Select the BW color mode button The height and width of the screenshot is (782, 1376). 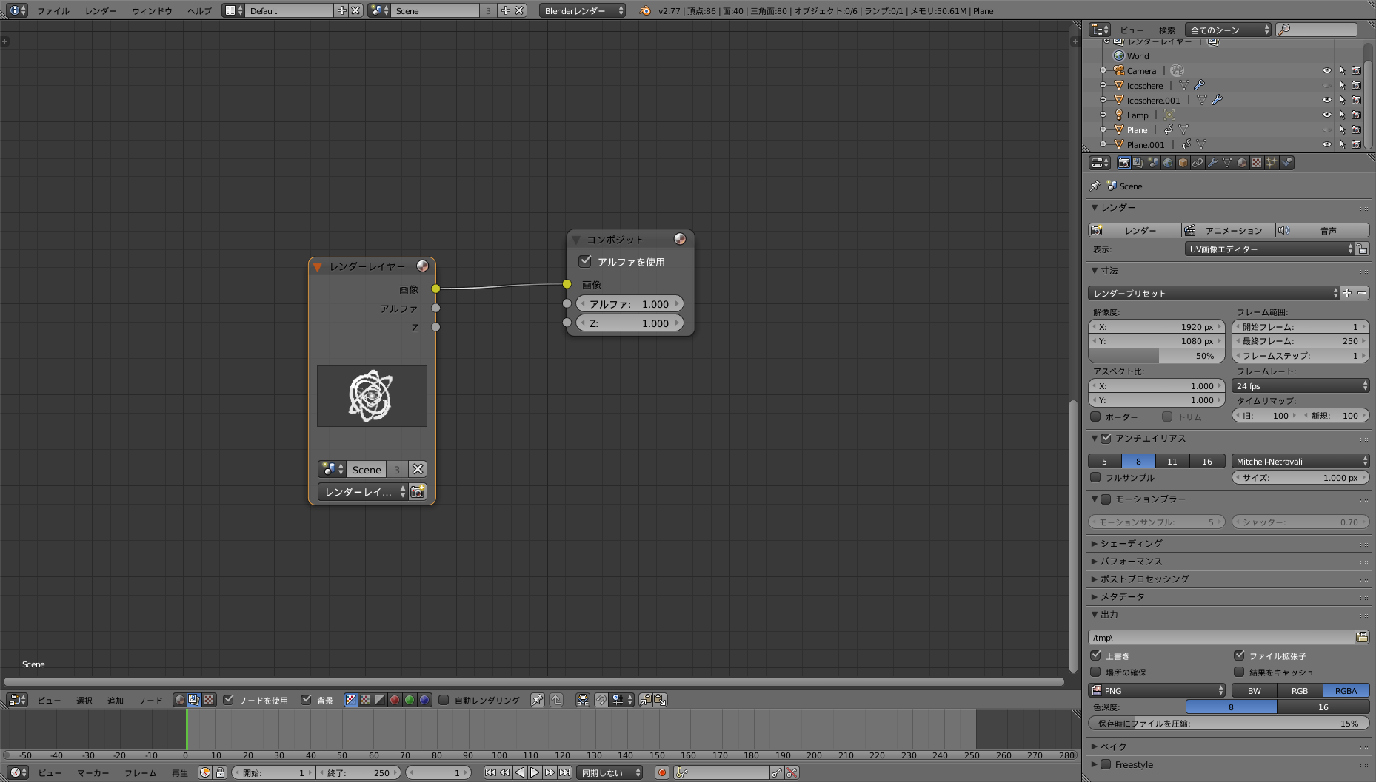point(1255,690)
